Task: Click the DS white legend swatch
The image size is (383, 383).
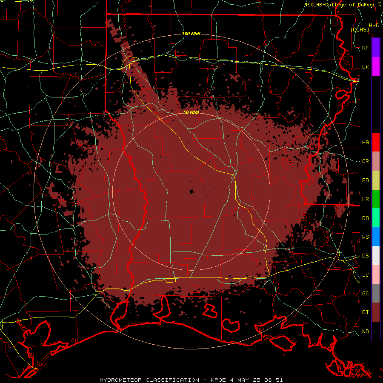Action: [376, 255]
